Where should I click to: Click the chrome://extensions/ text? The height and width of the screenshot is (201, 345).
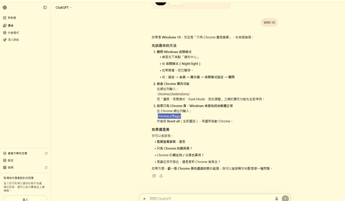coord(173,94)
